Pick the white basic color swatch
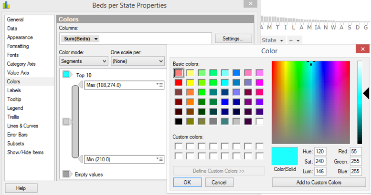This screenshot has height=195, width=371. 259,121
